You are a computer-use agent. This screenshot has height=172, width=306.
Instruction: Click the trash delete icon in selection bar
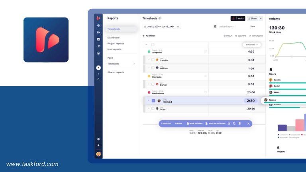pos(239,123)
